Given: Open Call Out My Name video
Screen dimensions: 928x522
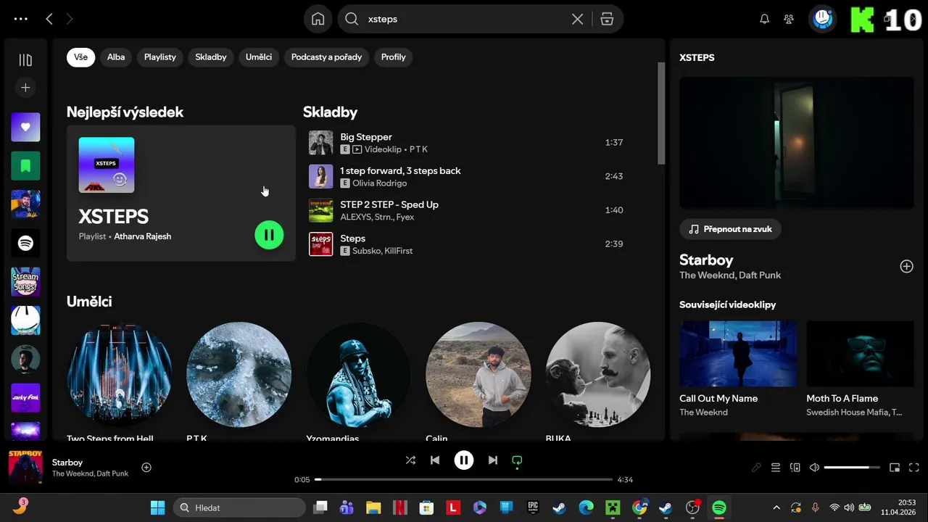Looking at the screenshot, I should pos(739,354).
